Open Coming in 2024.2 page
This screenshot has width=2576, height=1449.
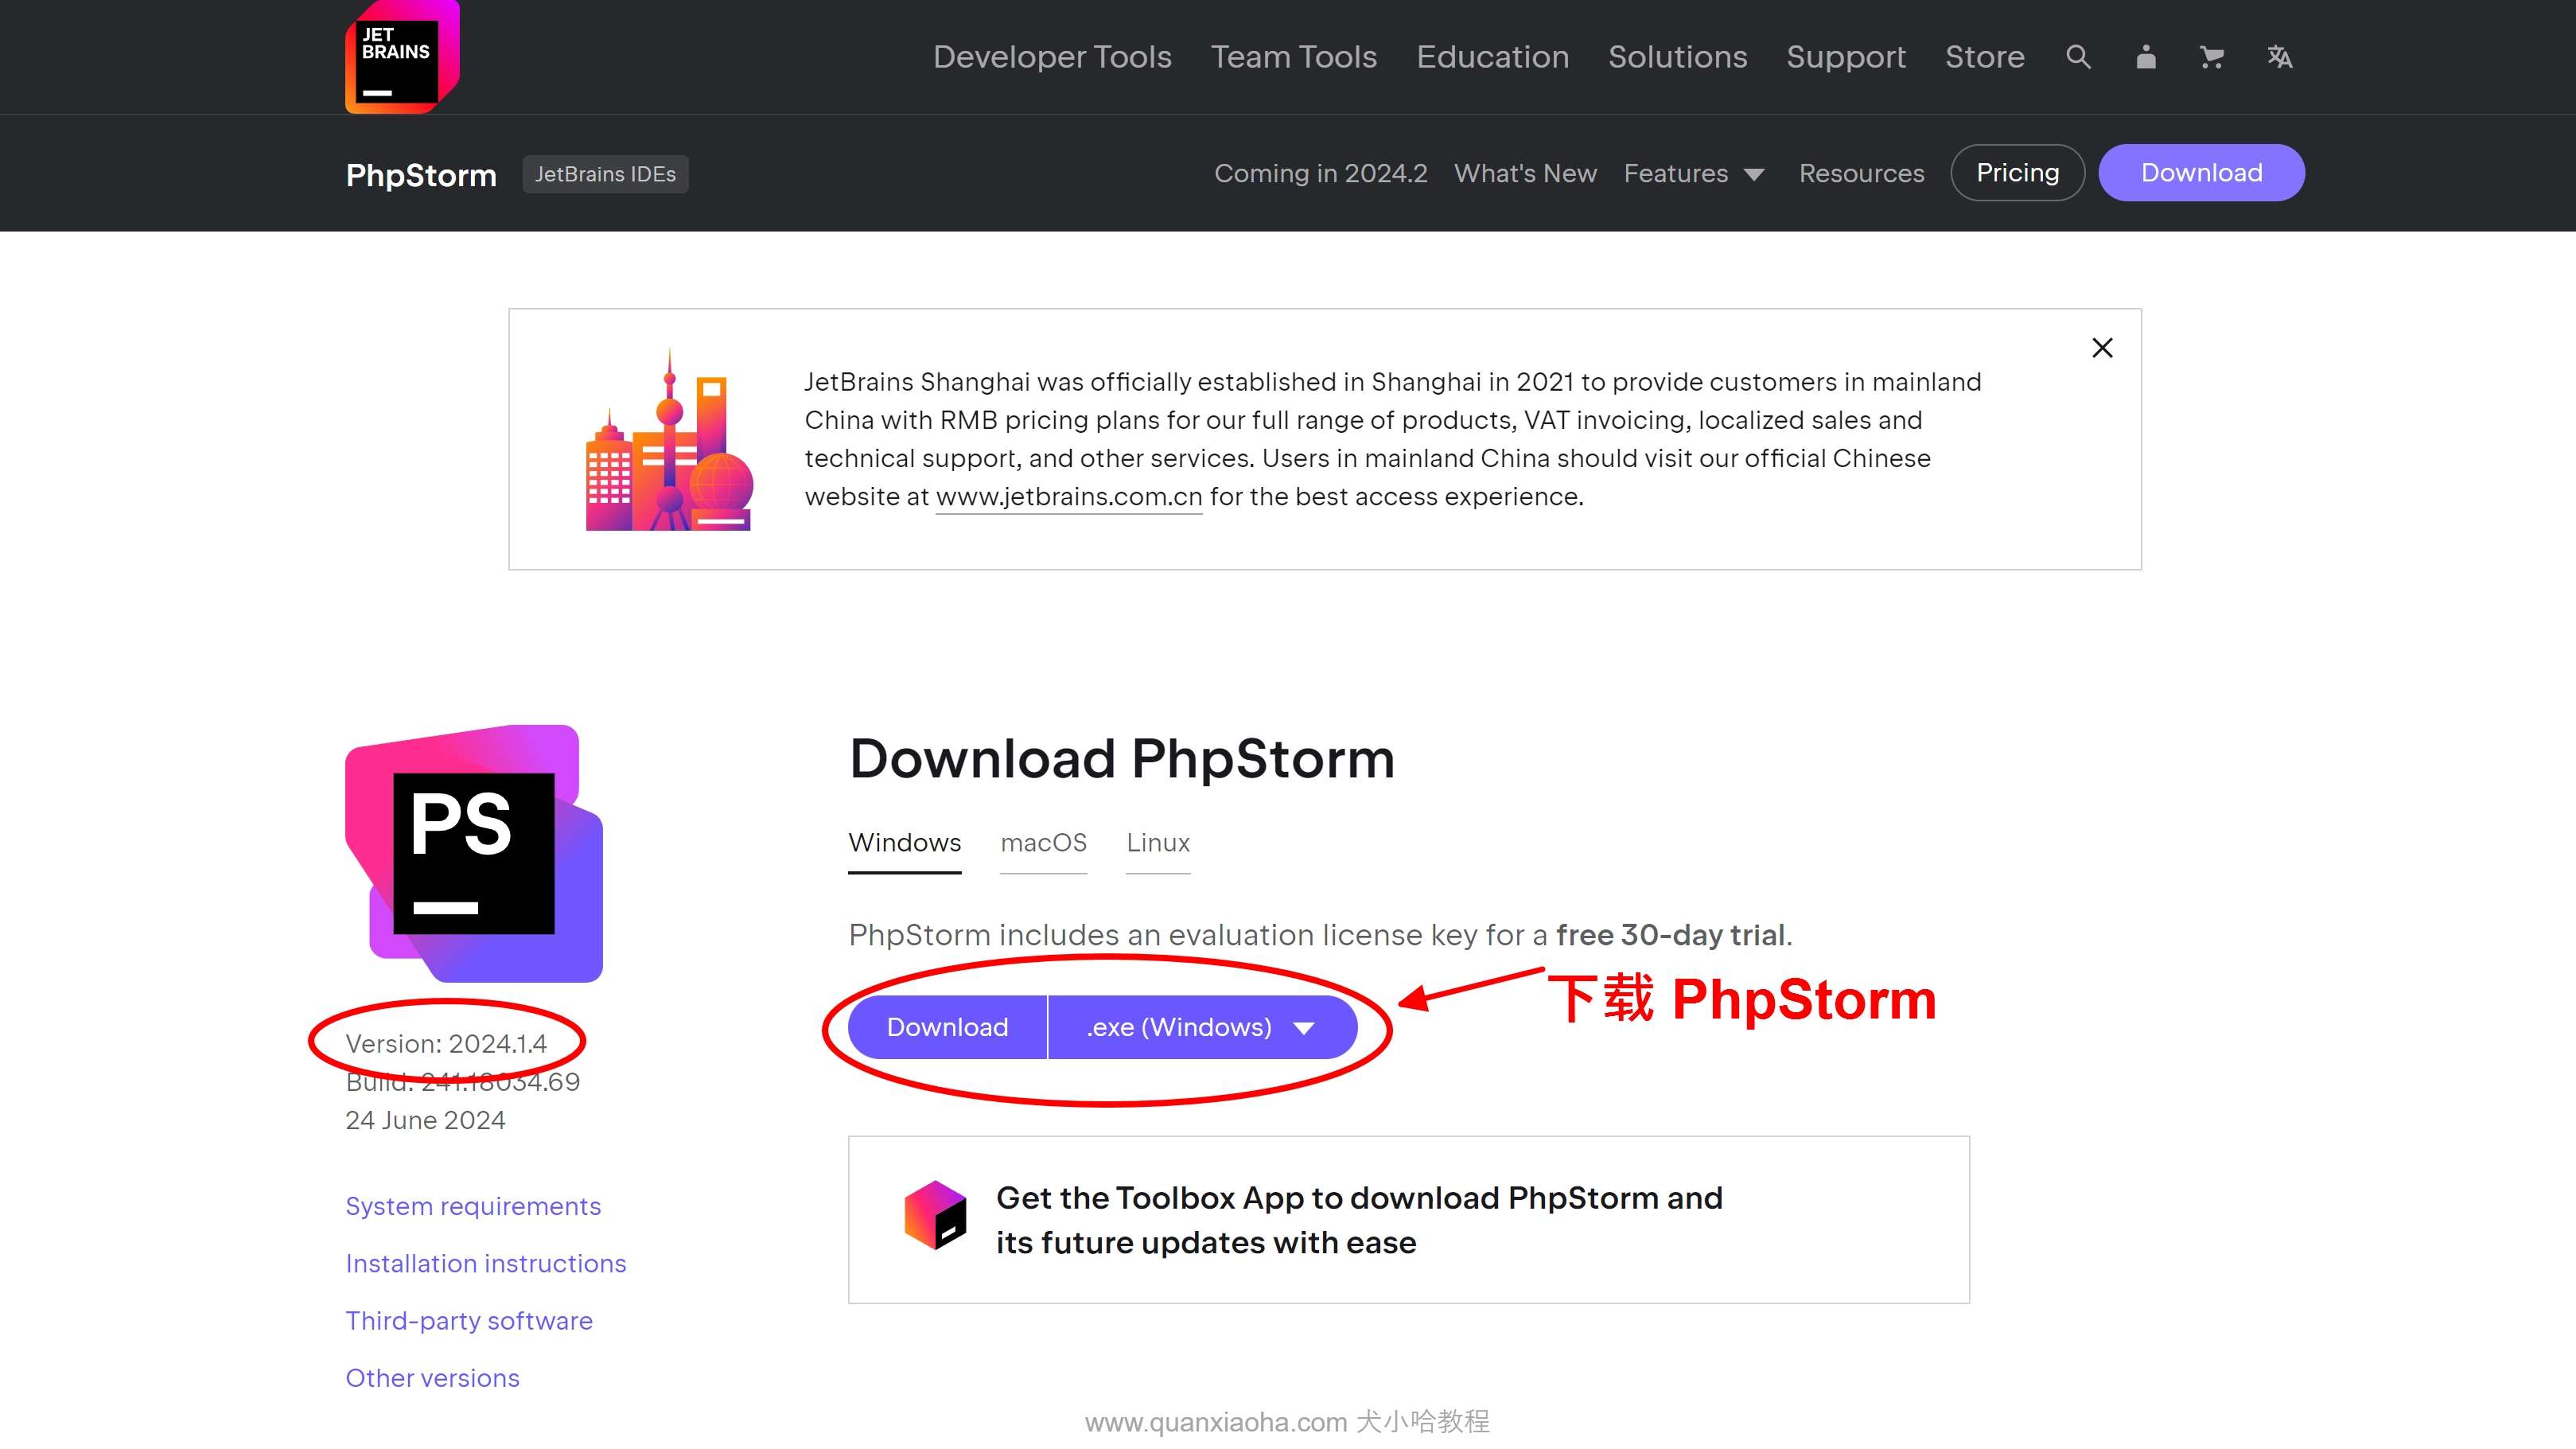tap(1320, 173)
